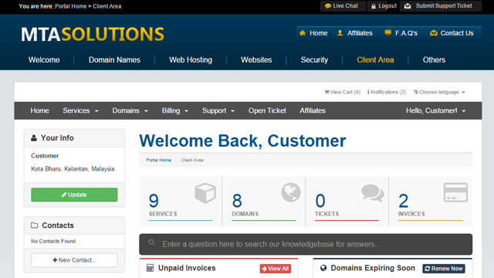Image resolution: width=494 pixels, height=278 pixels.
Task: Click the Notifications (2) link
Action: (387, 92)
